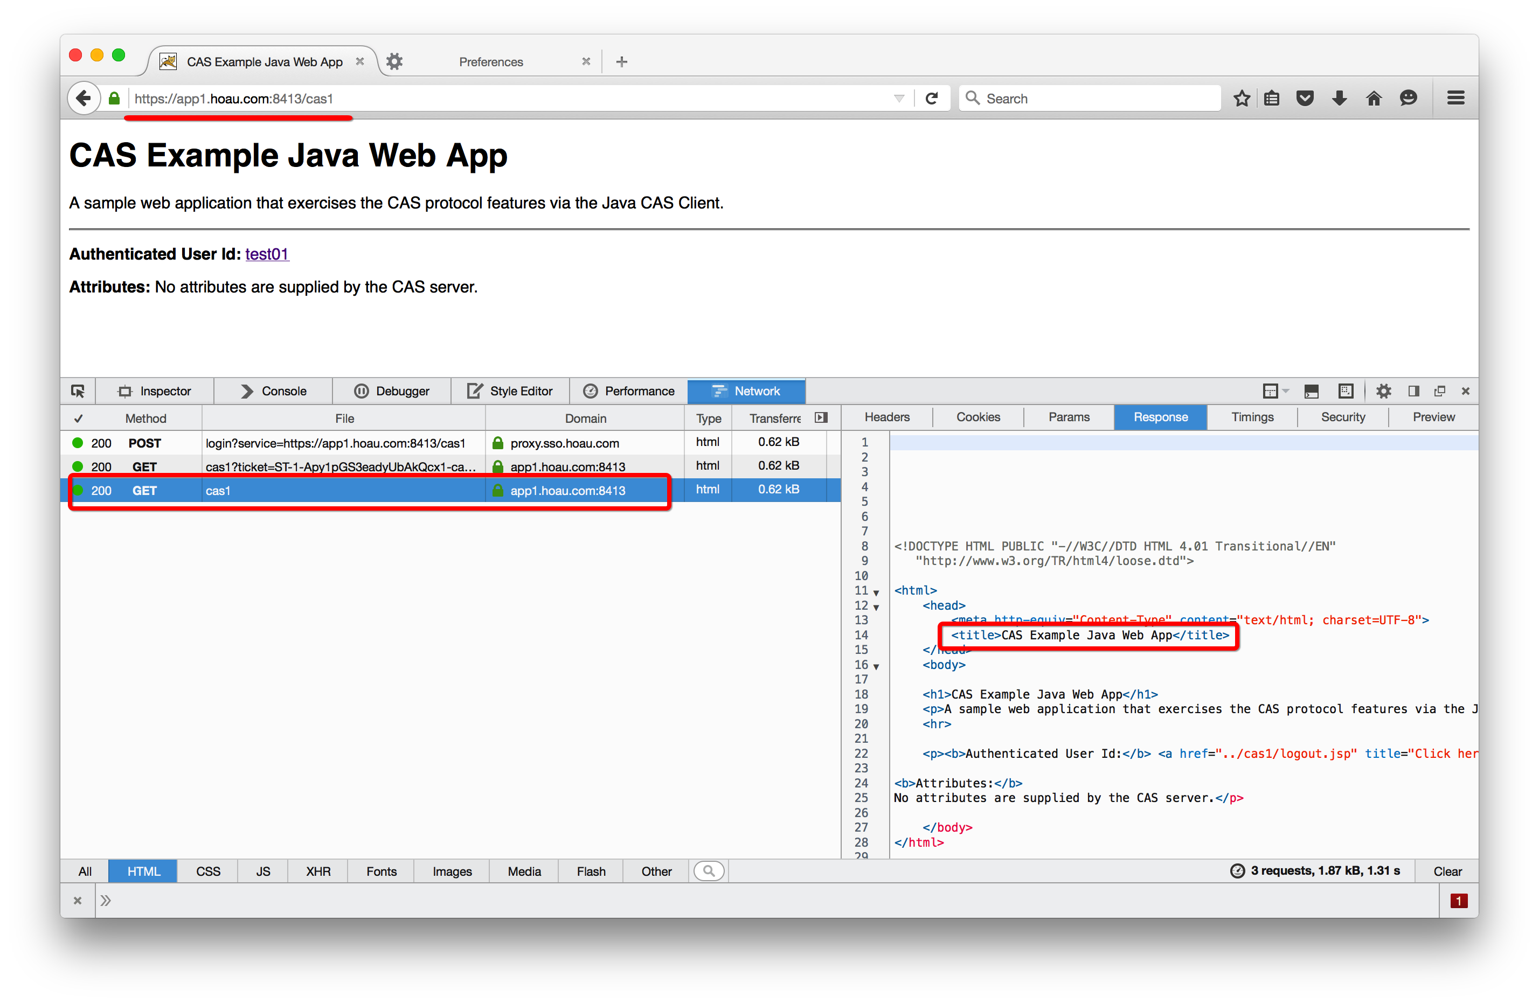The image size is (1539, 1004).
Task: Click the URL address bar field
Action: (x=511, y=98)
